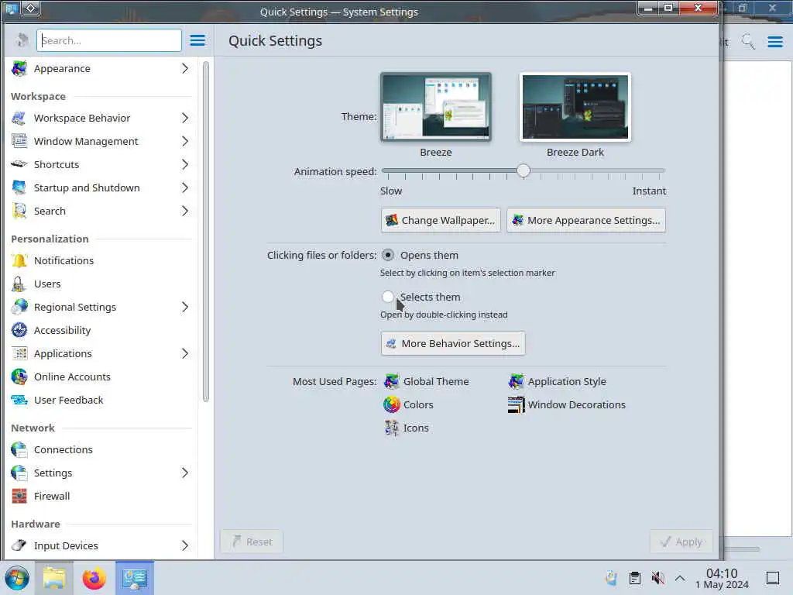Click the sidebar vertical scrollbar
793x595 pixels.
(x=206, y=232)
